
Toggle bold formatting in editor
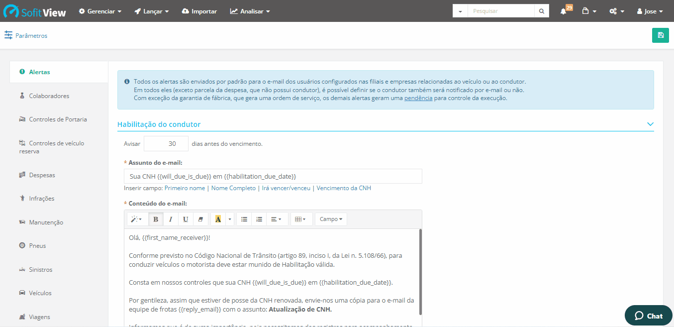point(156,219)
